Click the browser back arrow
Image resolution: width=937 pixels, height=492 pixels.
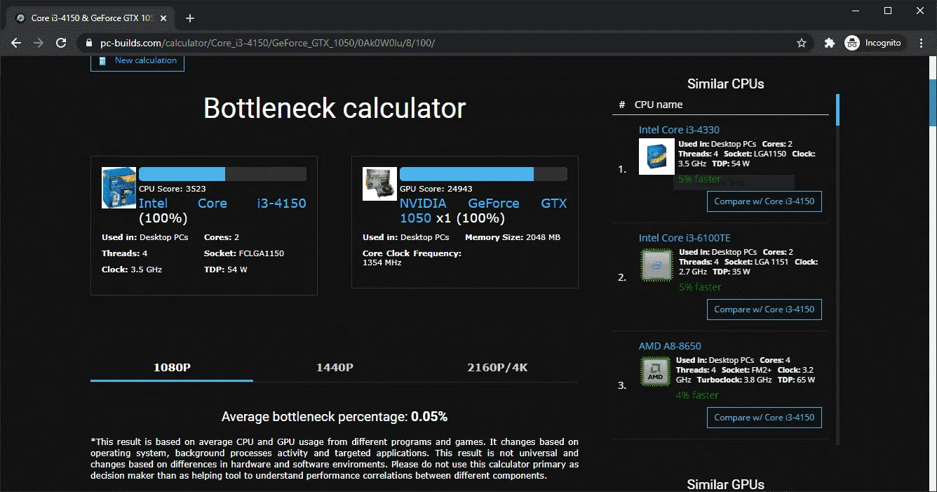16,43
